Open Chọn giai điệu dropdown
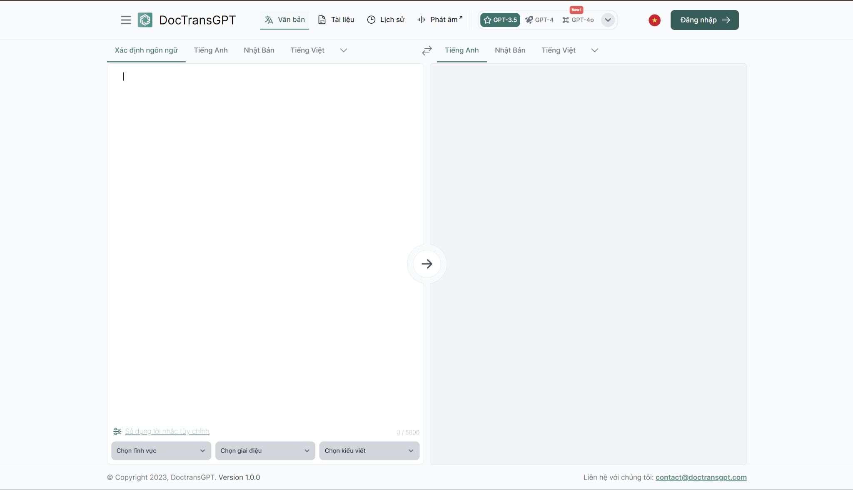 [x=265, y=450]
